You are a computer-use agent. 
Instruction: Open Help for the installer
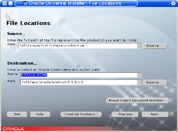coord(40,114)
